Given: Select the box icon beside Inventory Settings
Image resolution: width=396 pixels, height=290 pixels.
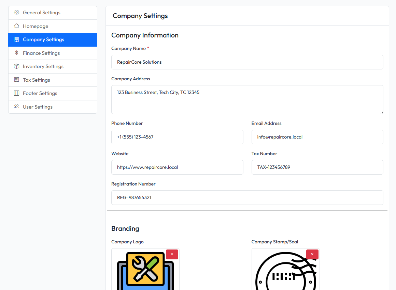Looking at the screenshot, I should point(16,66).
